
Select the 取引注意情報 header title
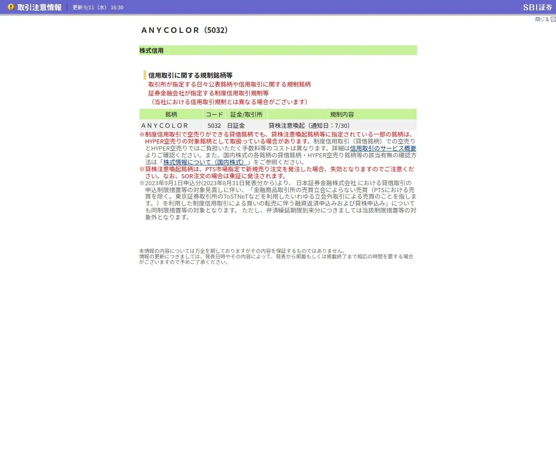point(39,7)
